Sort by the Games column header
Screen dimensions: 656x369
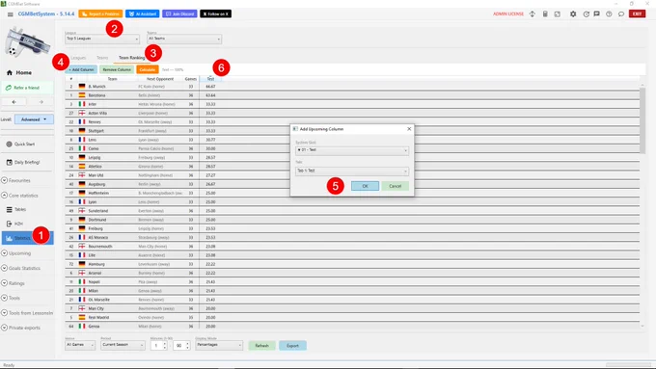pyautogui.click(x=191, y=79)
